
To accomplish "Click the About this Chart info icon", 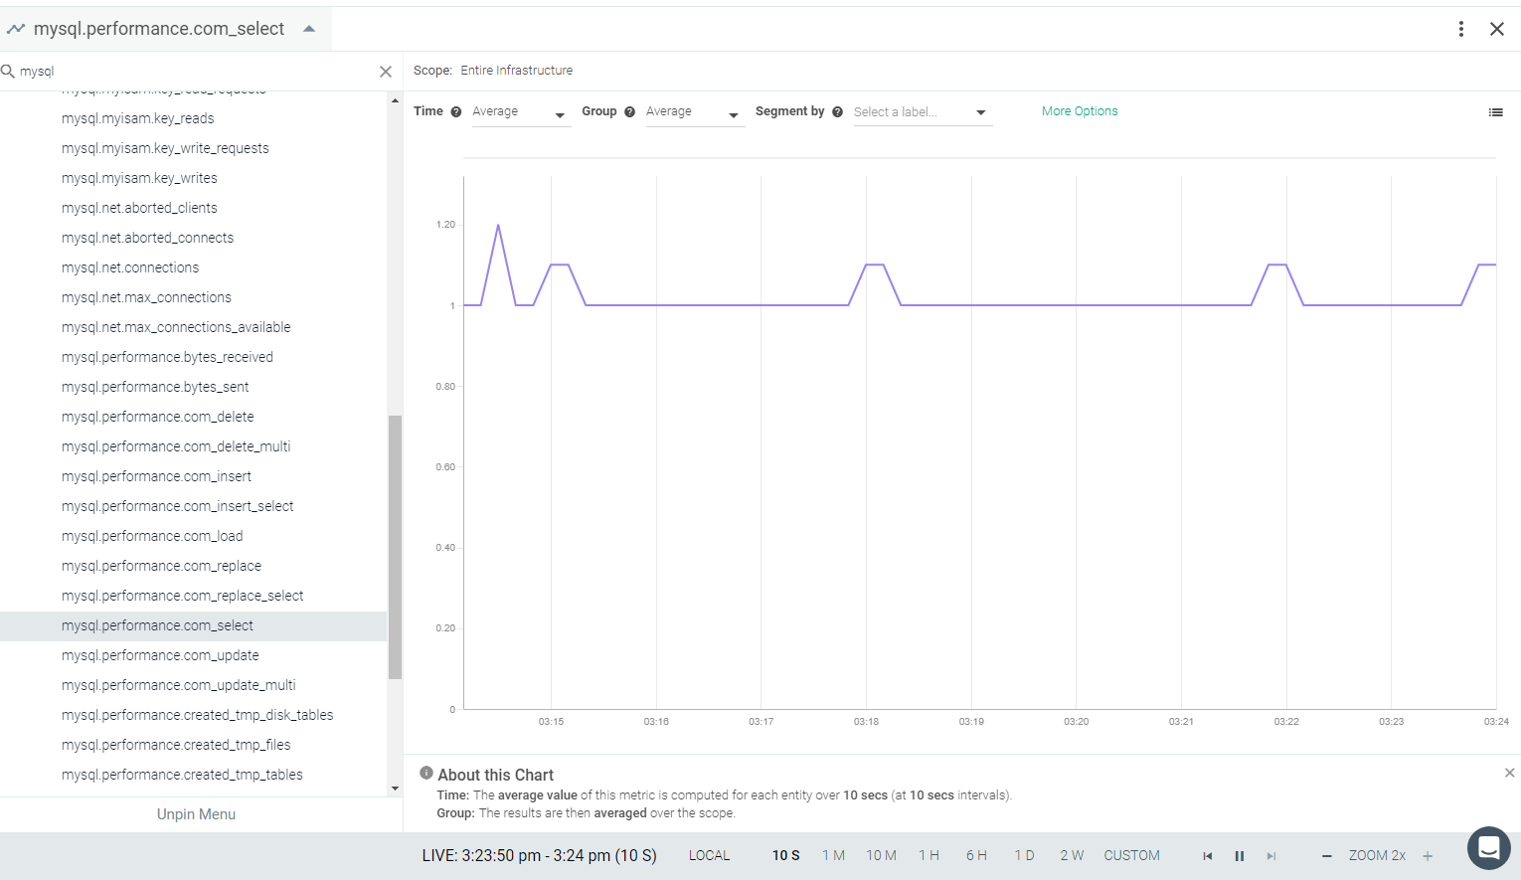I will 426,773.
